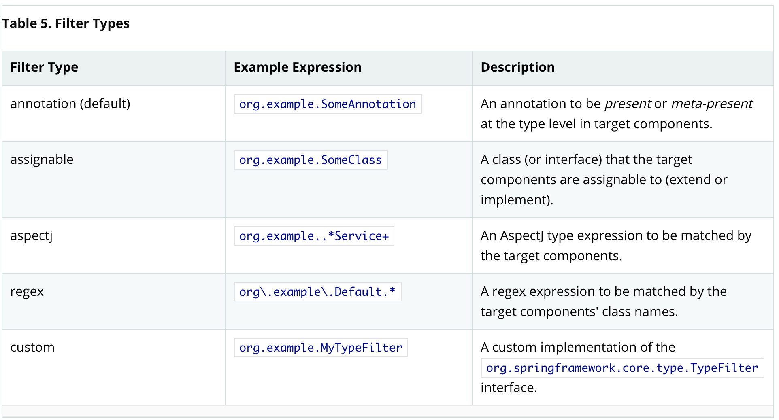Viewport: 779px width, 420px height.
Task: Select the org.example..*Service+ code expression
Action: (x=314, y=236)
